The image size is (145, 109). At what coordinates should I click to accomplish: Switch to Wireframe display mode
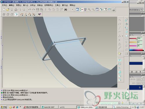[x=4, y=14]
